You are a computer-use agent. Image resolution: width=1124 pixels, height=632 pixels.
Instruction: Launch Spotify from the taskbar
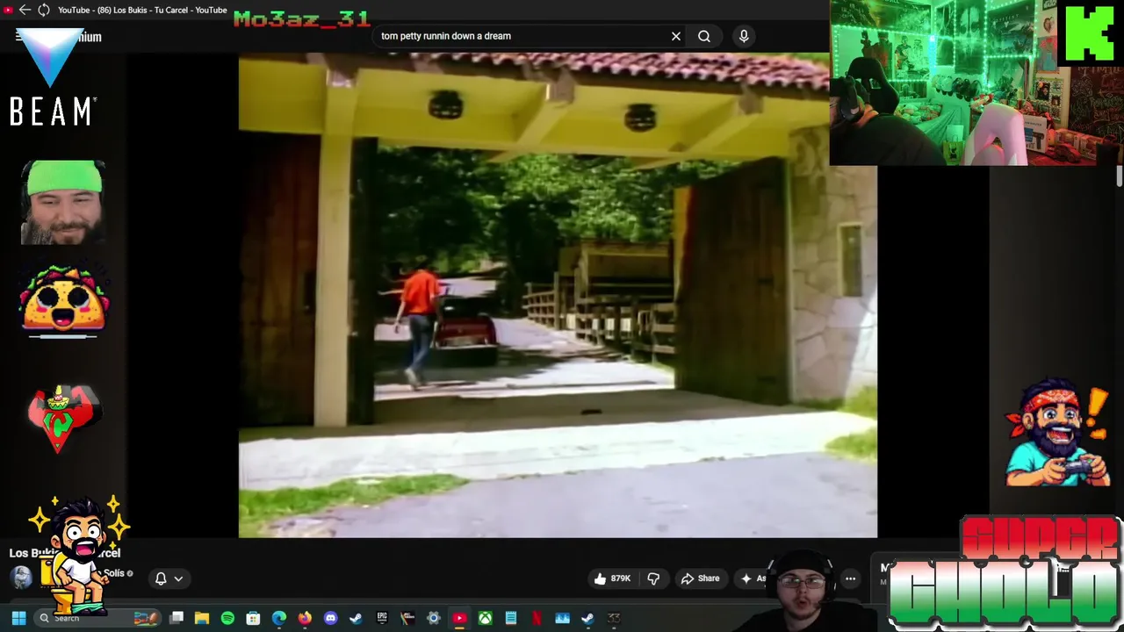click(227, 618)
